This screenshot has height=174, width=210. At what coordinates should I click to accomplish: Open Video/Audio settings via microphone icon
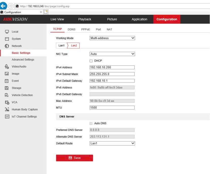[x=7, y=67]
